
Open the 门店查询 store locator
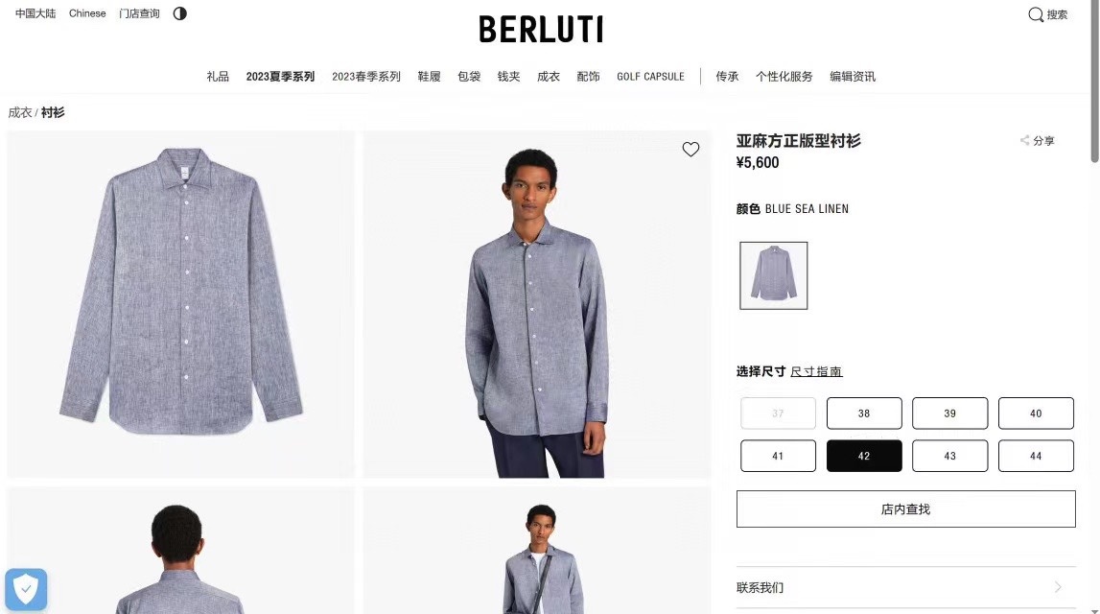(139, 13)
